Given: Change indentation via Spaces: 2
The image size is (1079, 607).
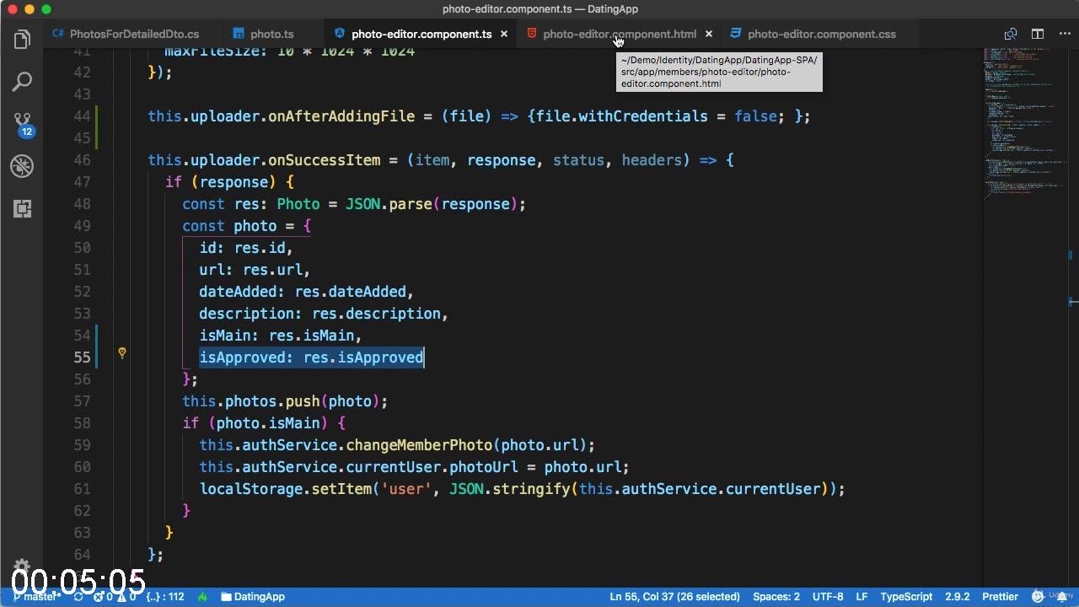Looking at the screenshot, I should (x=776, y=596).
